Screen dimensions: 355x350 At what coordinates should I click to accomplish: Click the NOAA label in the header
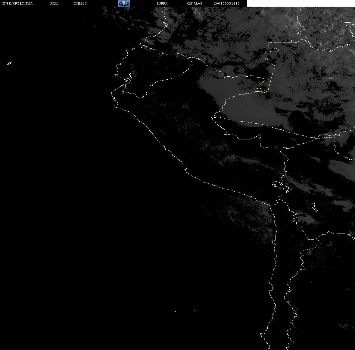coord(54,3)
